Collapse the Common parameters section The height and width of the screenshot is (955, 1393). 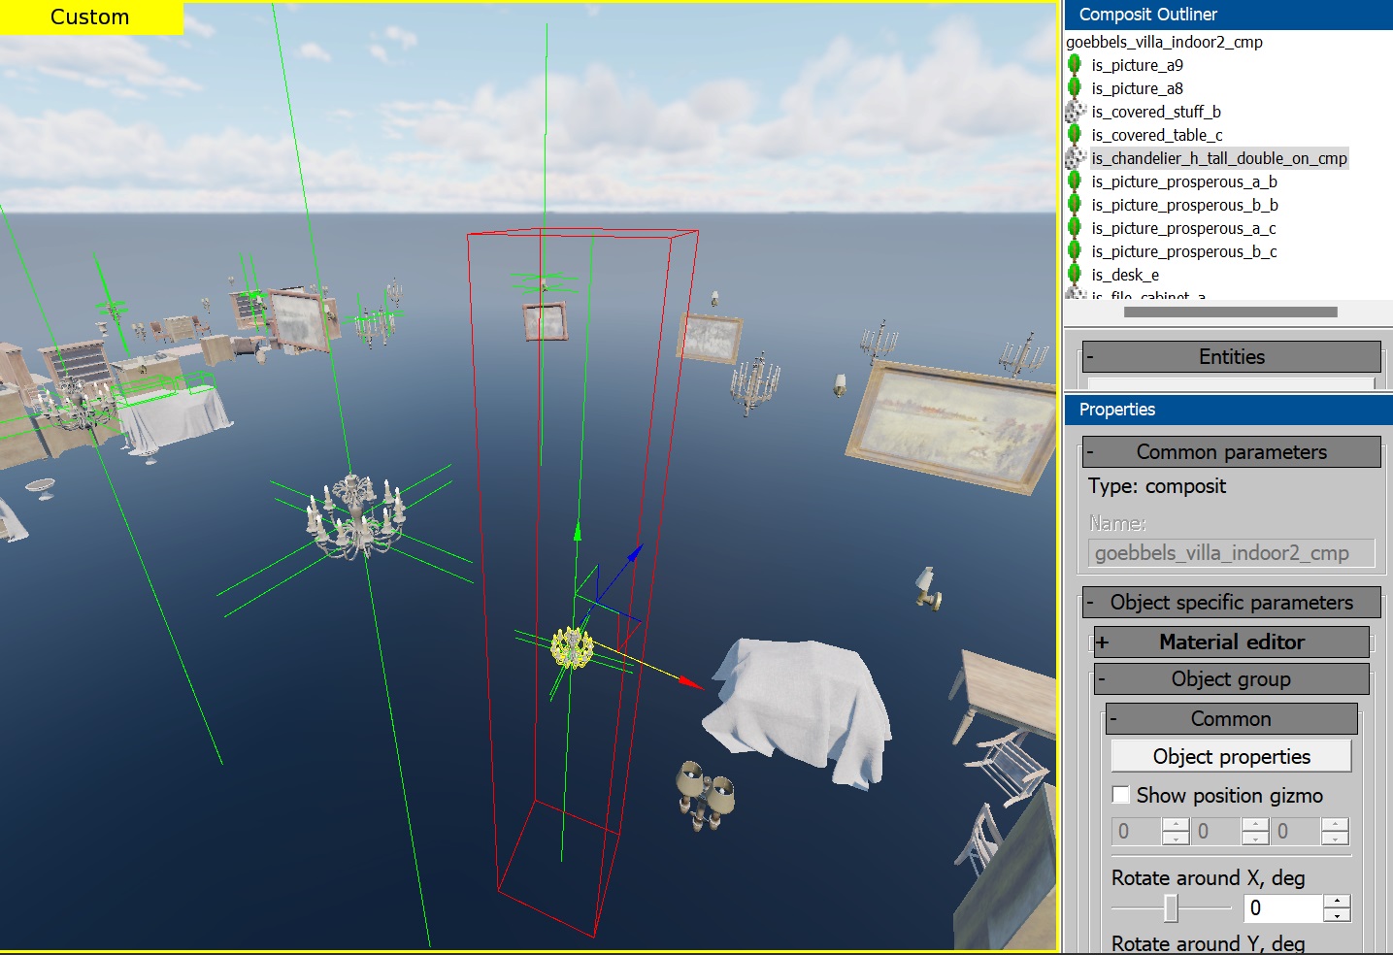[1091, 452]
